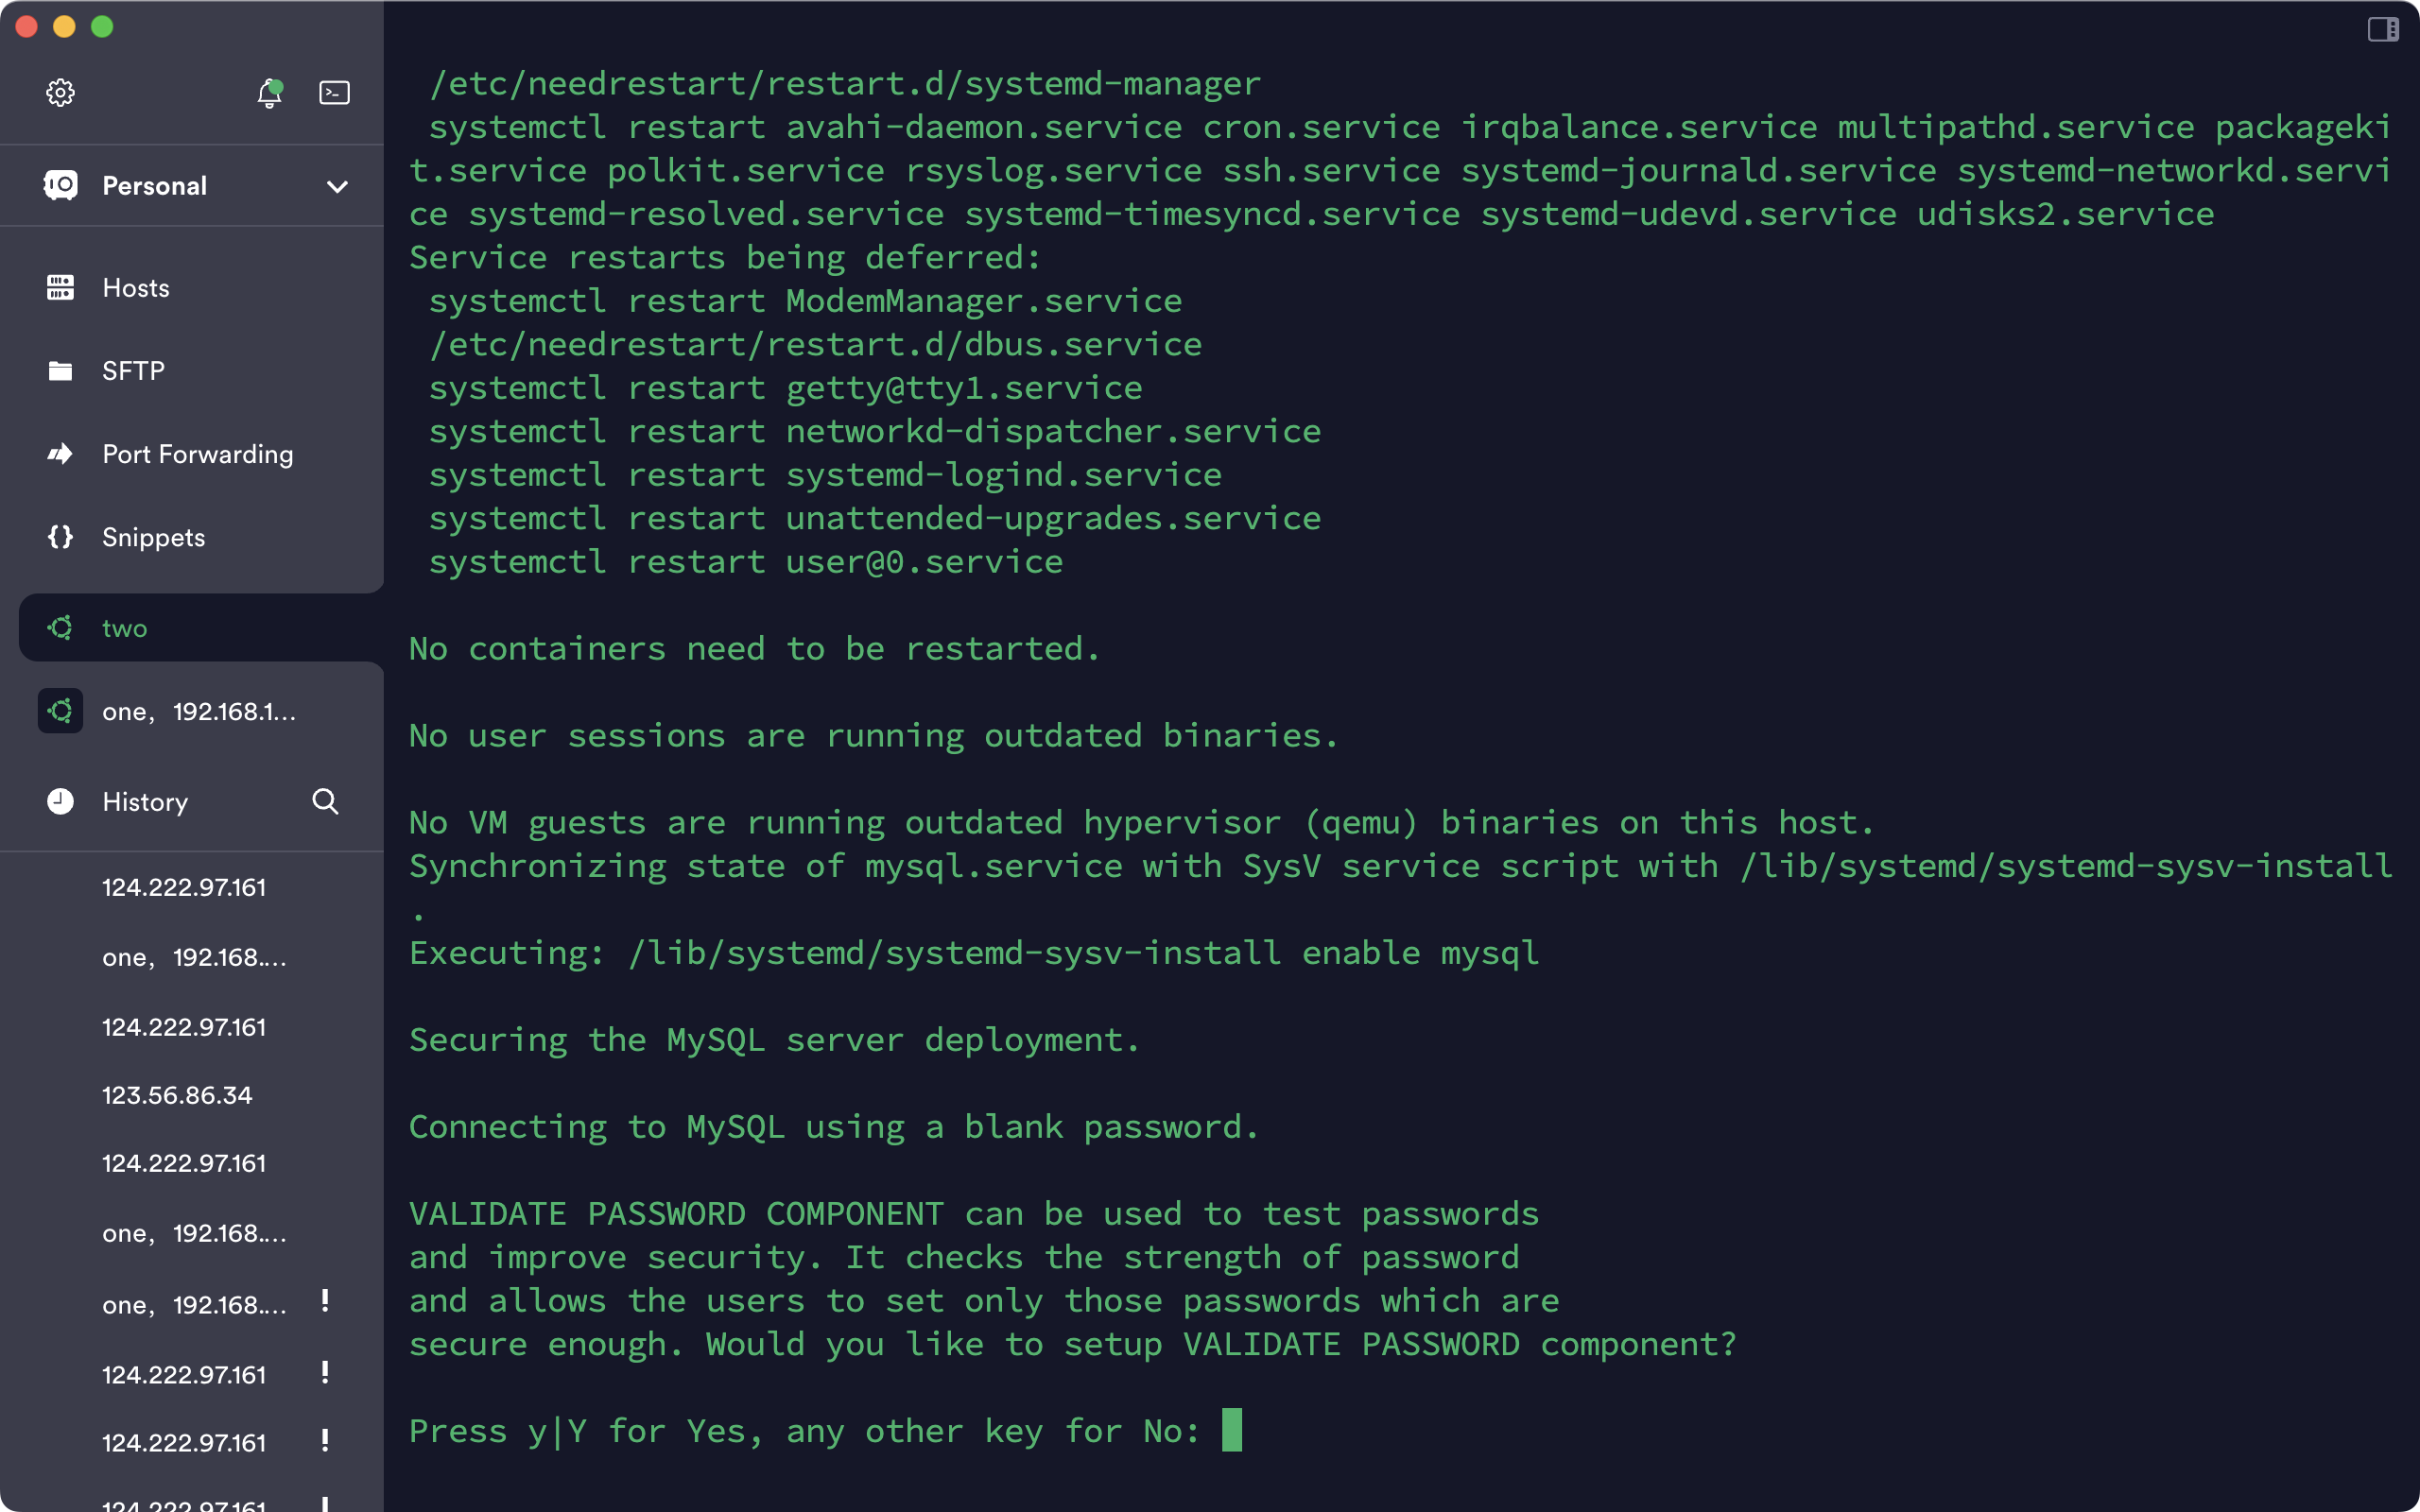Click the terminal prompt cursor area
Image resolution: width=2420 pixels, height=1512 pixels.
tap(1234, 1430)
